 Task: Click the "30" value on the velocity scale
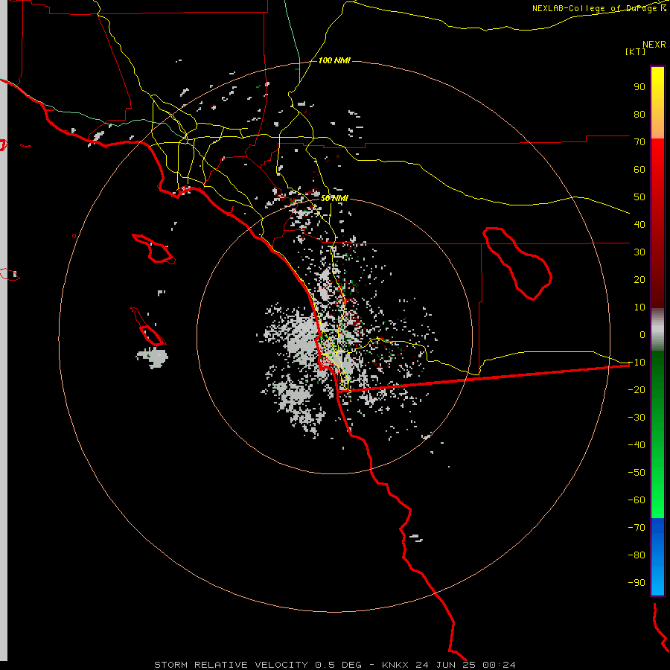639,252
